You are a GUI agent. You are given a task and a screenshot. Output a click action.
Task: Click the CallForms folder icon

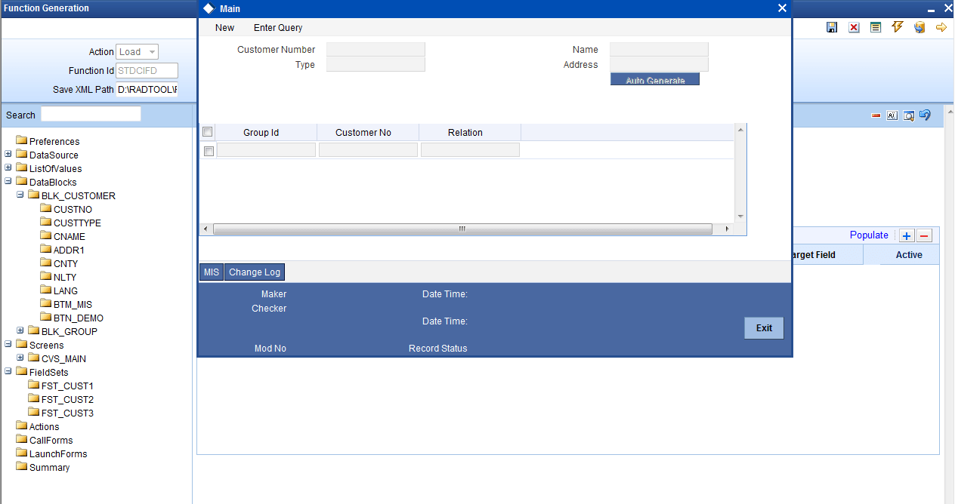coord(21,440)
